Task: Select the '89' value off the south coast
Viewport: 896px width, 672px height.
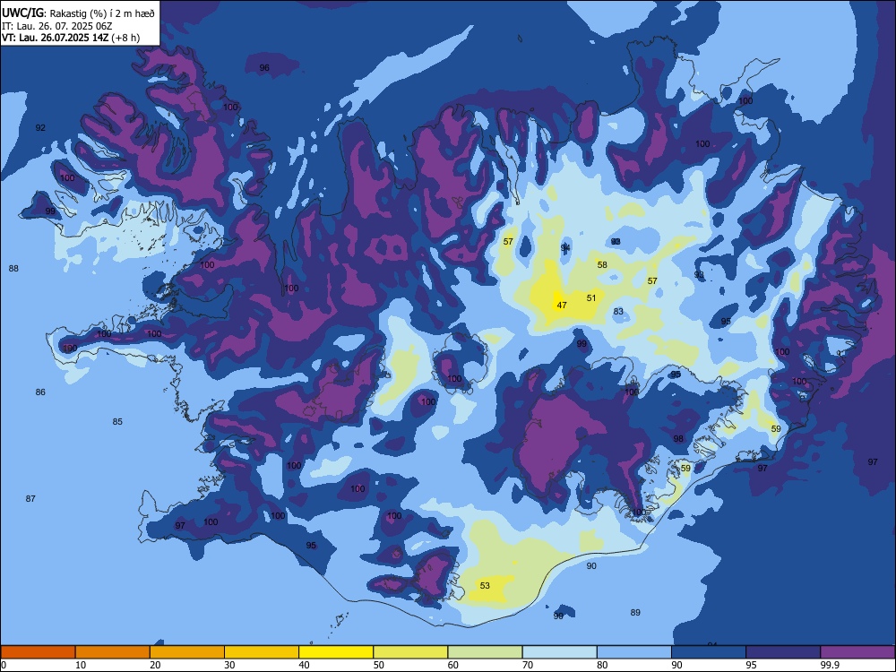Action: coord(635,612)
